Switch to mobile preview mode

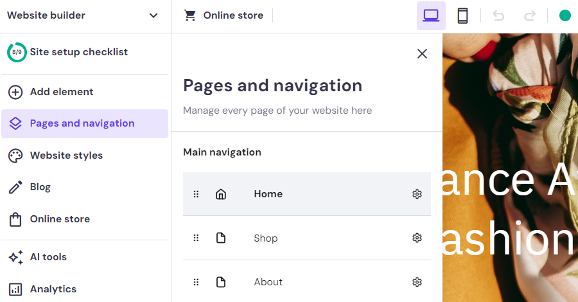click(462, 16)
